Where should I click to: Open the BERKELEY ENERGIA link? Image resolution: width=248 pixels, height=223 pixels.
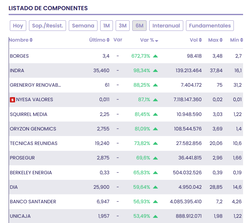31,172
